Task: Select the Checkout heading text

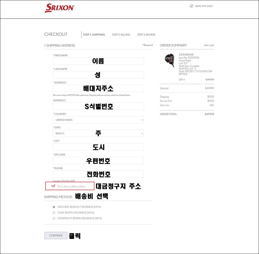Action: 56,34
